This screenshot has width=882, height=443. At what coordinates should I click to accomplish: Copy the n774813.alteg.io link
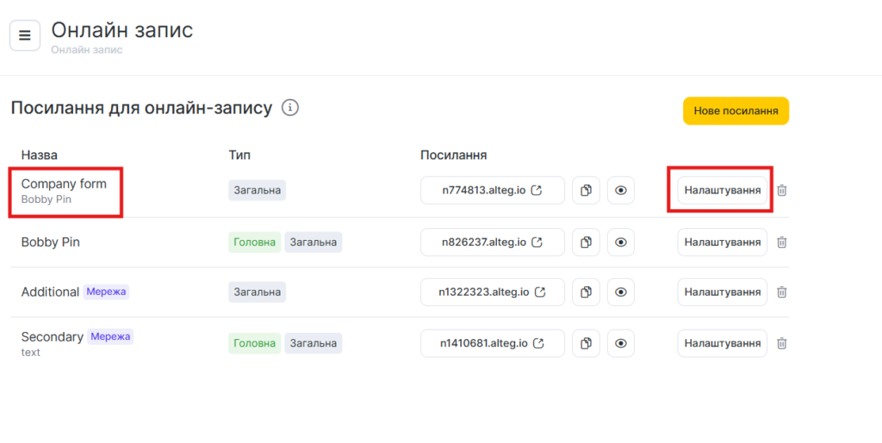pos(586,190)
